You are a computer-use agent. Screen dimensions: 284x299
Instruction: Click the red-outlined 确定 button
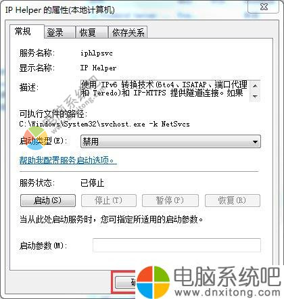(124, 282)
